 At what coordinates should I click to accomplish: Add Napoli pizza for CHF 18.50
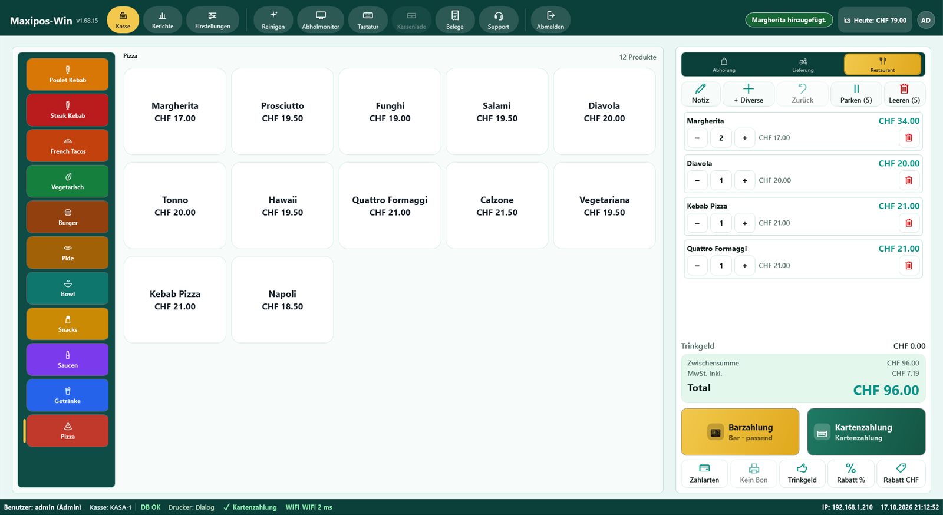click(282, 299)
